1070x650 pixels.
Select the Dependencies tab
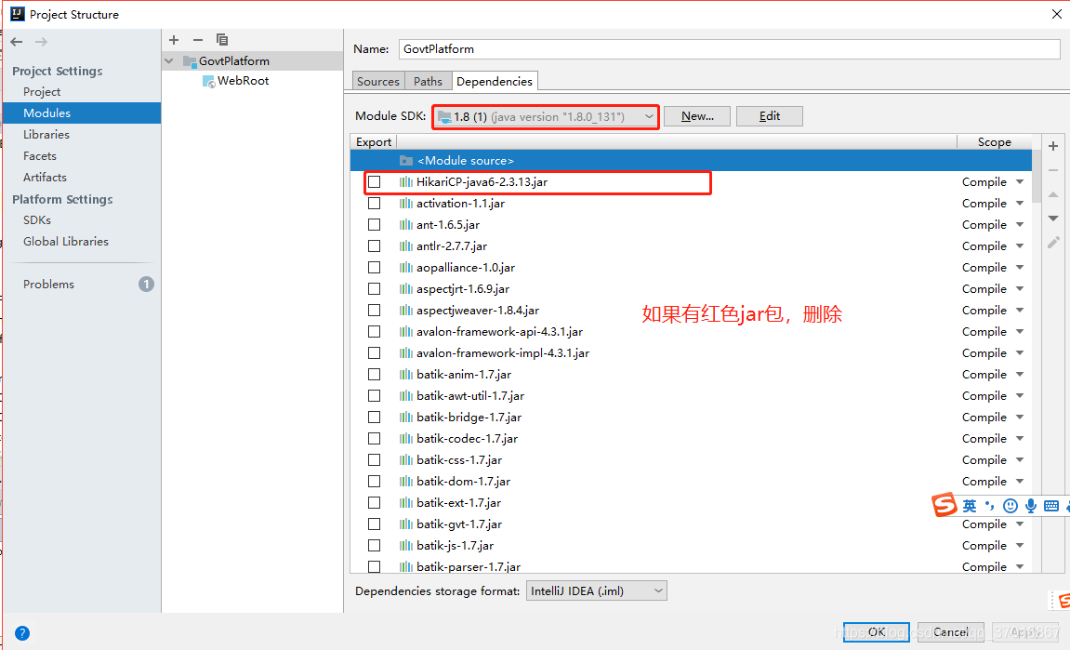pos(494,81)
